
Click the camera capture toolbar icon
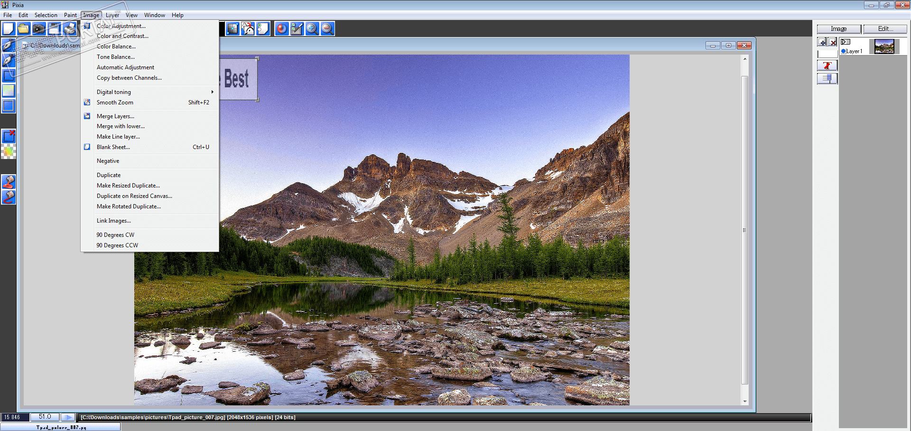pos(39,28)
